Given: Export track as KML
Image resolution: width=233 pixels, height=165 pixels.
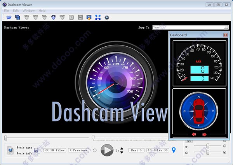Looking at the screenshot, I should coord(44,17).
